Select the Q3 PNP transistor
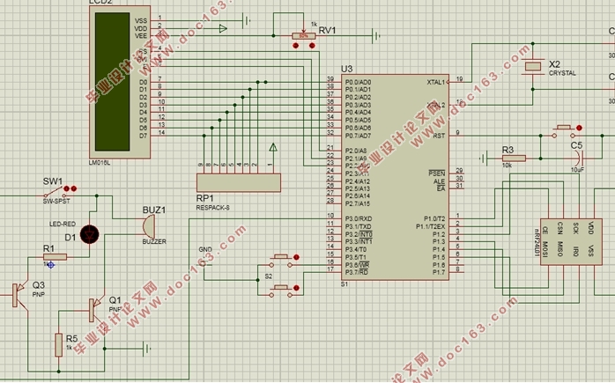 pyautogui.click(x=18, y=294)
